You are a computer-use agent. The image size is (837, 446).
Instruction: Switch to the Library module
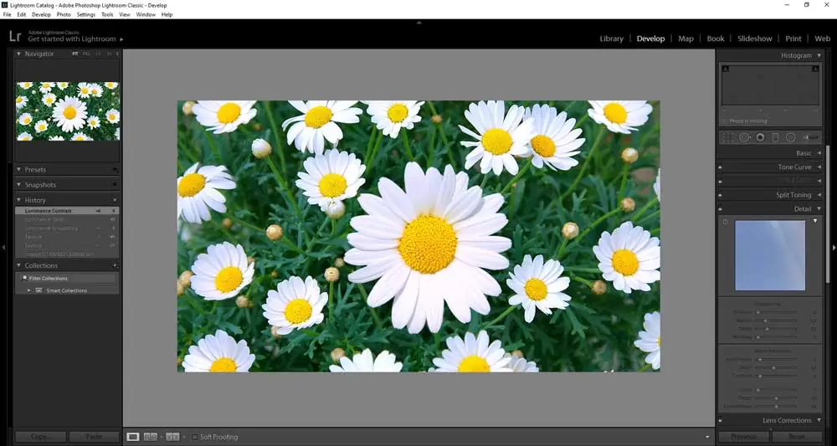point(611,38)
